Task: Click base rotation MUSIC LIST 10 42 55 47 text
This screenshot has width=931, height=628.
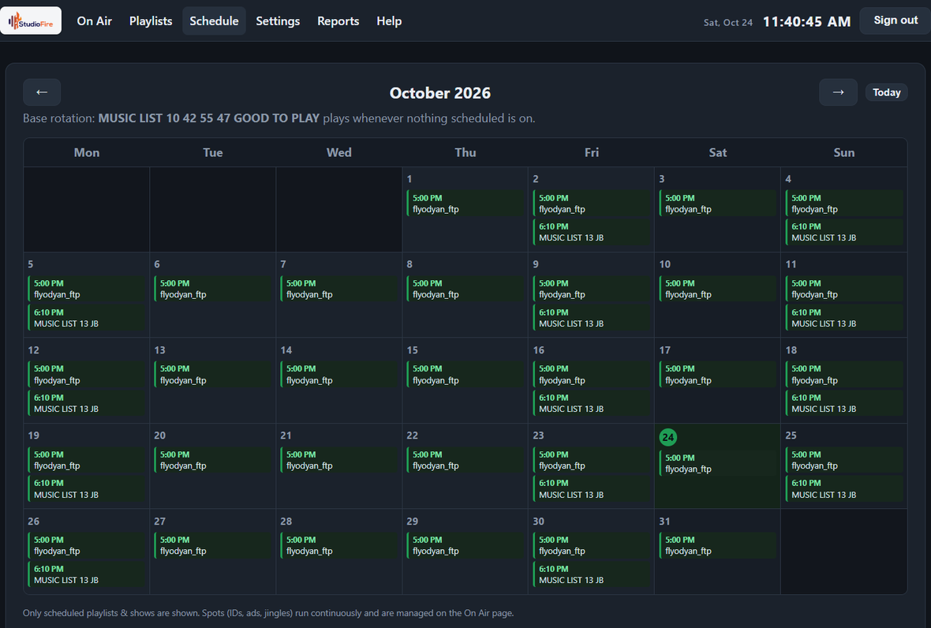Action: 209,118
